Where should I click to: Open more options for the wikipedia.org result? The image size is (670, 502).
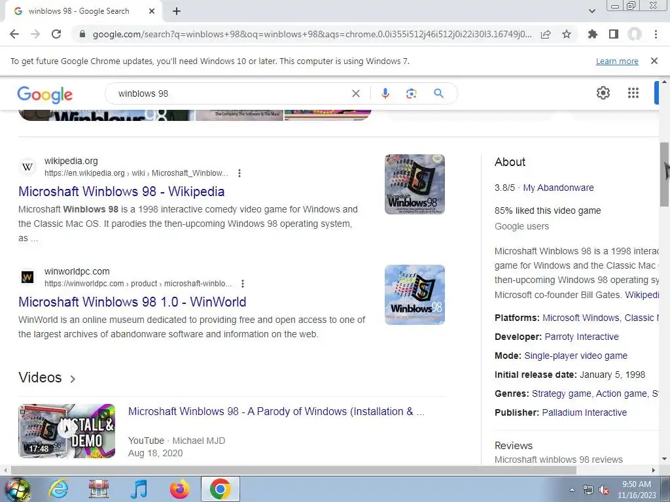click(239, 173)
